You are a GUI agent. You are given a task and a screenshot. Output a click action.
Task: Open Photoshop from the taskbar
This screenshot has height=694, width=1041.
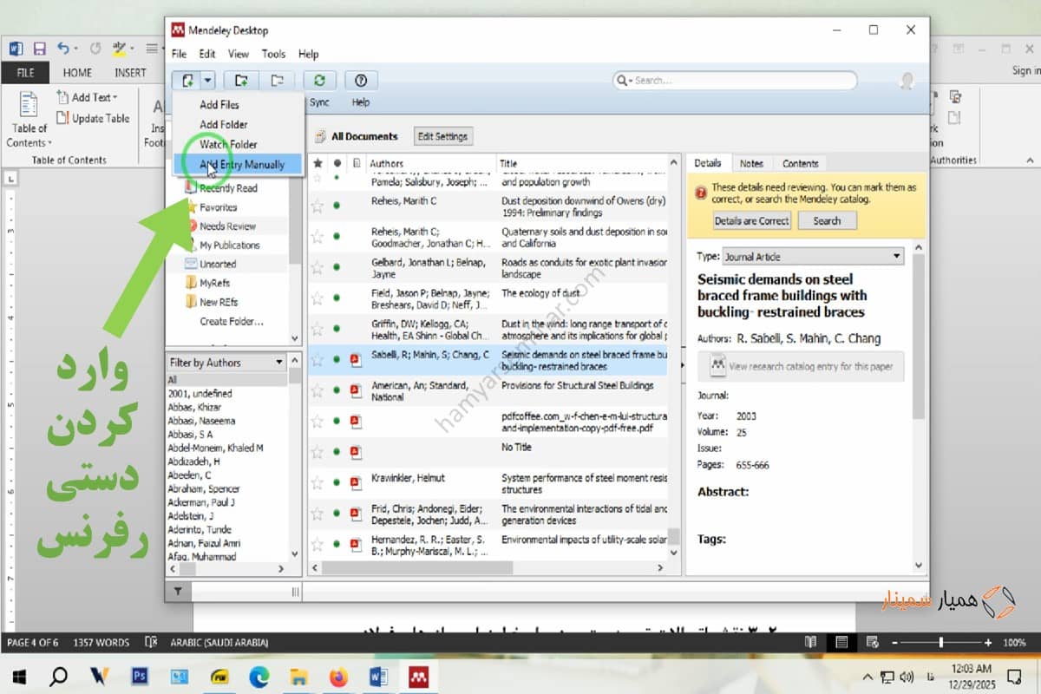(140, 676)
